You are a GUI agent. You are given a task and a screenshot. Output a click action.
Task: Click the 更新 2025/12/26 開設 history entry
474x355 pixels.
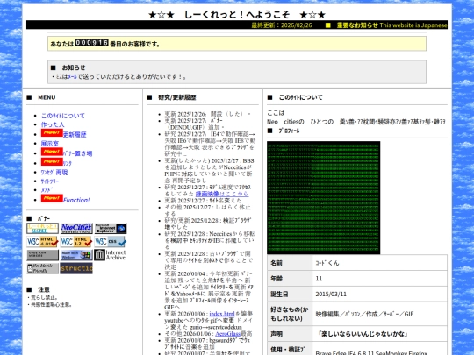click(207, 114)
